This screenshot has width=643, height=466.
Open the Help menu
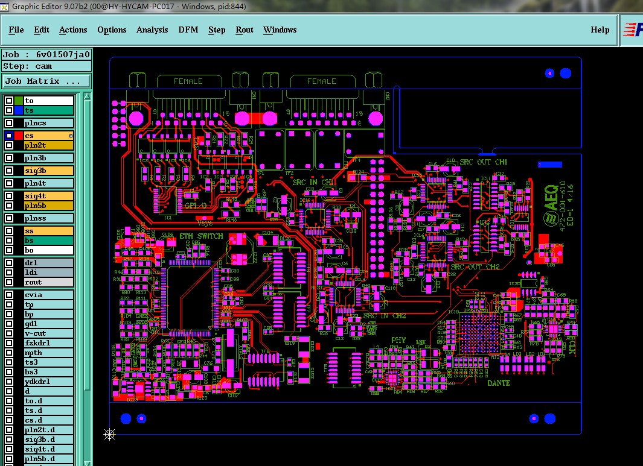(600, 30)
